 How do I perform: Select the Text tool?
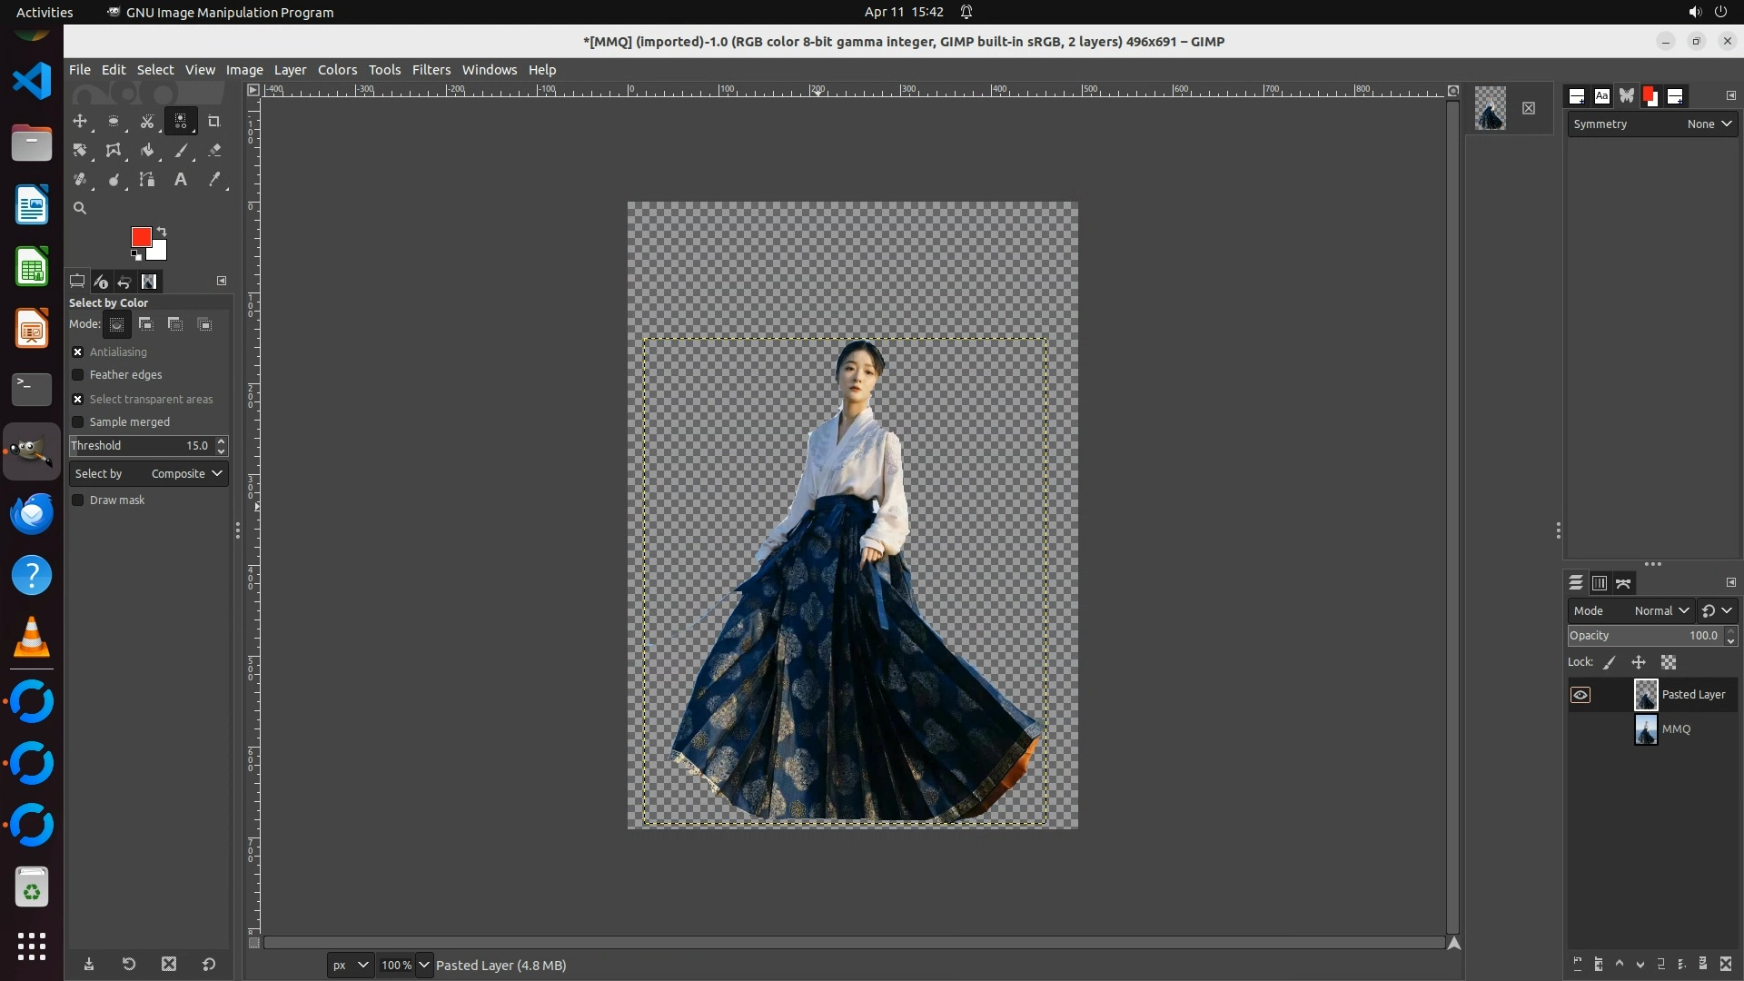click(181, 180)
